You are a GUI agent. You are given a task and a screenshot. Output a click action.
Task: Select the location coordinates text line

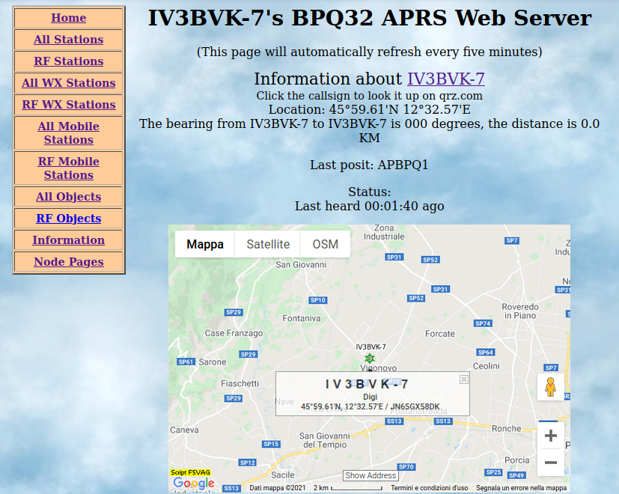tap(369, 109)
